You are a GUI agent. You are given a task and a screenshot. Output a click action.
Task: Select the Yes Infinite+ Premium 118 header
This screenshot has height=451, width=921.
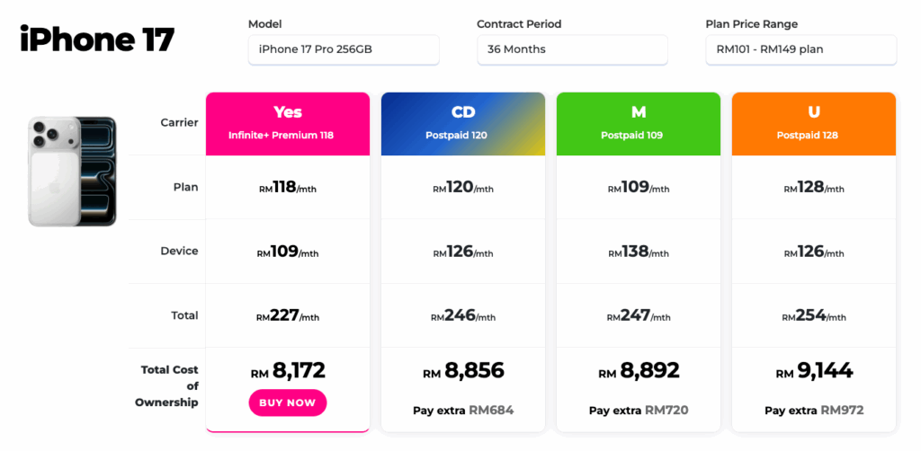(x=288, y=123)
